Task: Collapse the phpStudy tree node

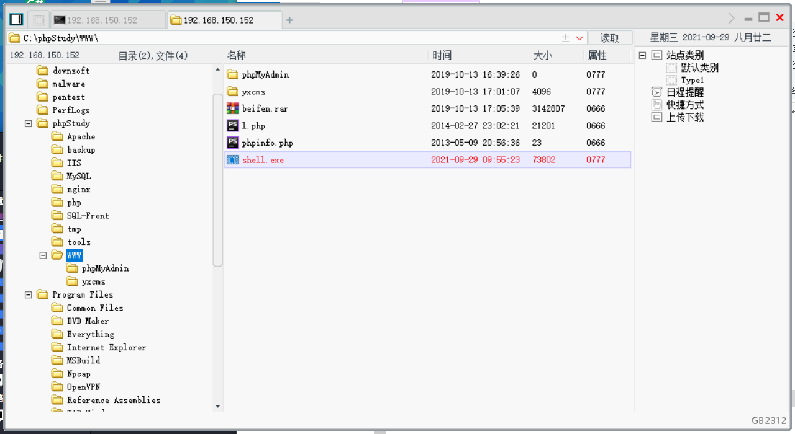Action: [28, 123]
